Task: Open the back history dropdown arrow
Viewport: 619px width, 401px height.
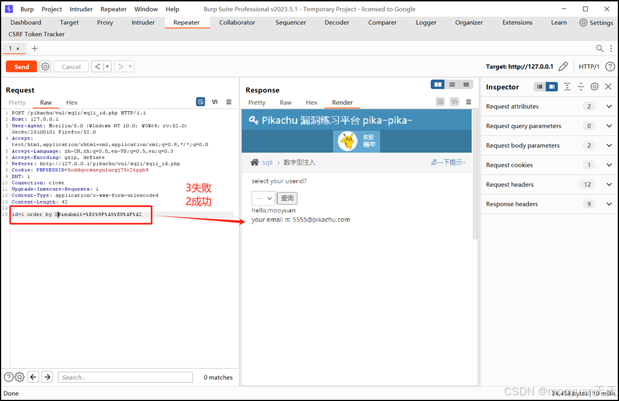Action: pos(107,67)
